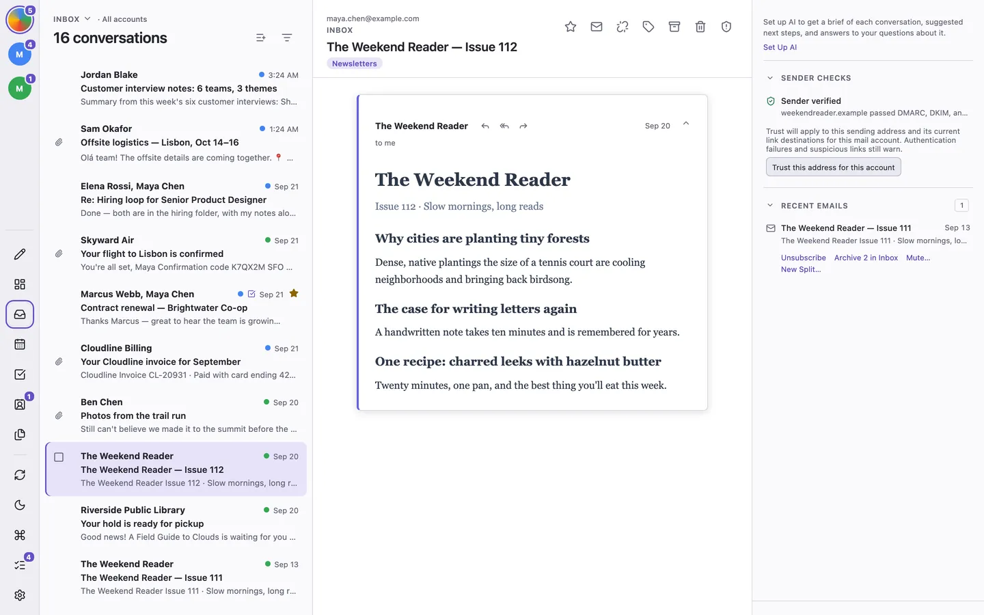Viewport: 984px width, 615px height.
Task: Switch to the green M account avatar
Action: [20, 88]
